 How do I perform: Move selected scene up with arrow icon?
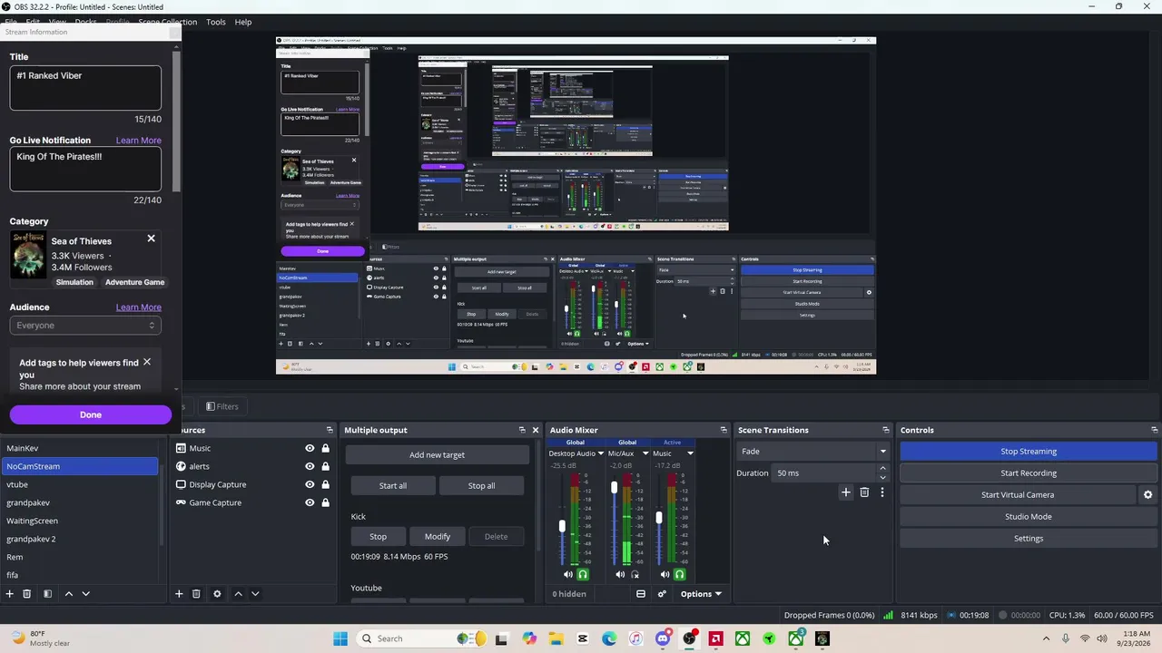point(68,594)
